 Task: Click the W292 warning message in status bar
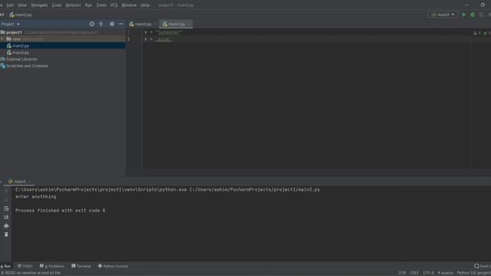point(31,273)
